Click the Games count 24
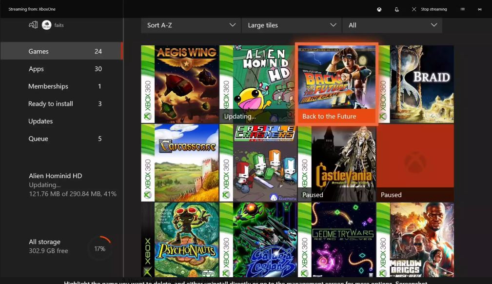This screenshot has height=284, width=492. [x=98, y=51]
